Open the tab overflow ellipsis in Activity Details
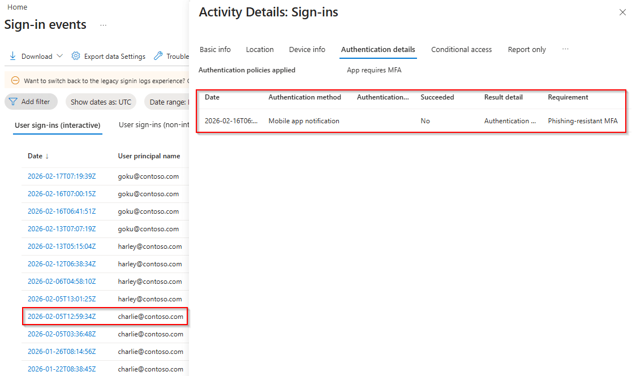Viewport: 632px width, 376px height. pyautogui.click(x=565, y=49)
